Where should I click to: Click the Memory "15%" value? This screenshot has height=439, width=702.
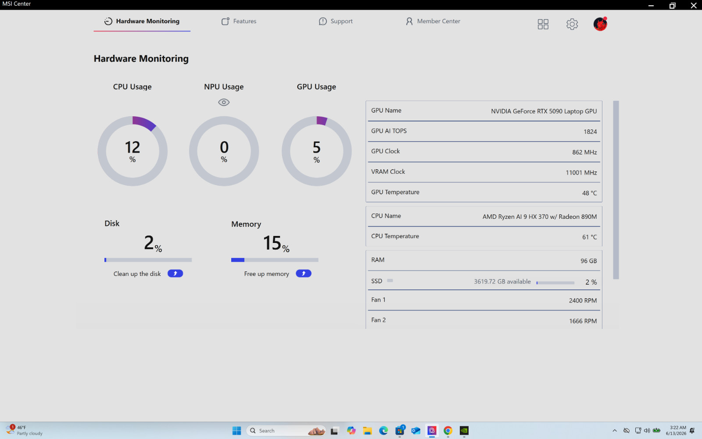click(x=276, y=243)
